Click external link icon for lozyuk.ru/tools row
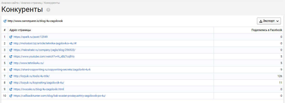 (x=11, y=76)
